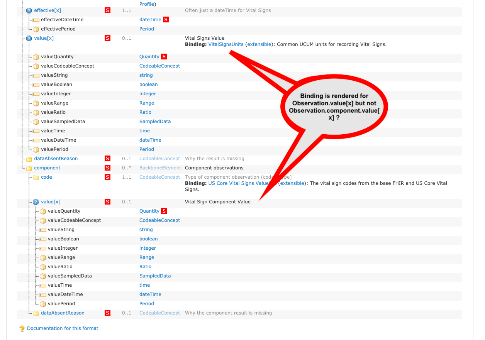The height and width of the screenshot is (340, 485).
Task: Select lower valueBoolean row label
Action: click(63, 239)
